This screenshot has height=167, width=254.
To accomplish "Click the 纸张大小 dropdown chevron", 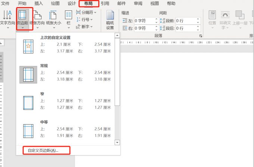I will click(54, 28).
